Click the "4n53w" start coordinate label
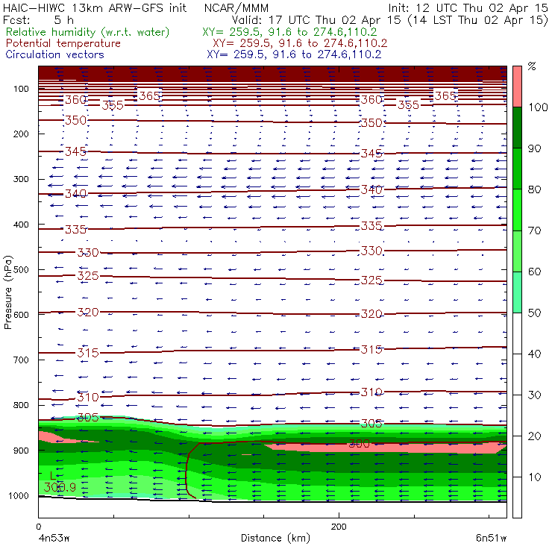Image resolution: width=552 pixels, height=552 pixels. tap(54, 538)
